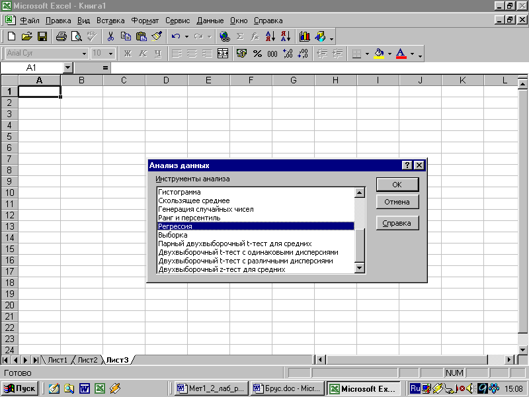Toggle italic К formatting

click(143, 54)
